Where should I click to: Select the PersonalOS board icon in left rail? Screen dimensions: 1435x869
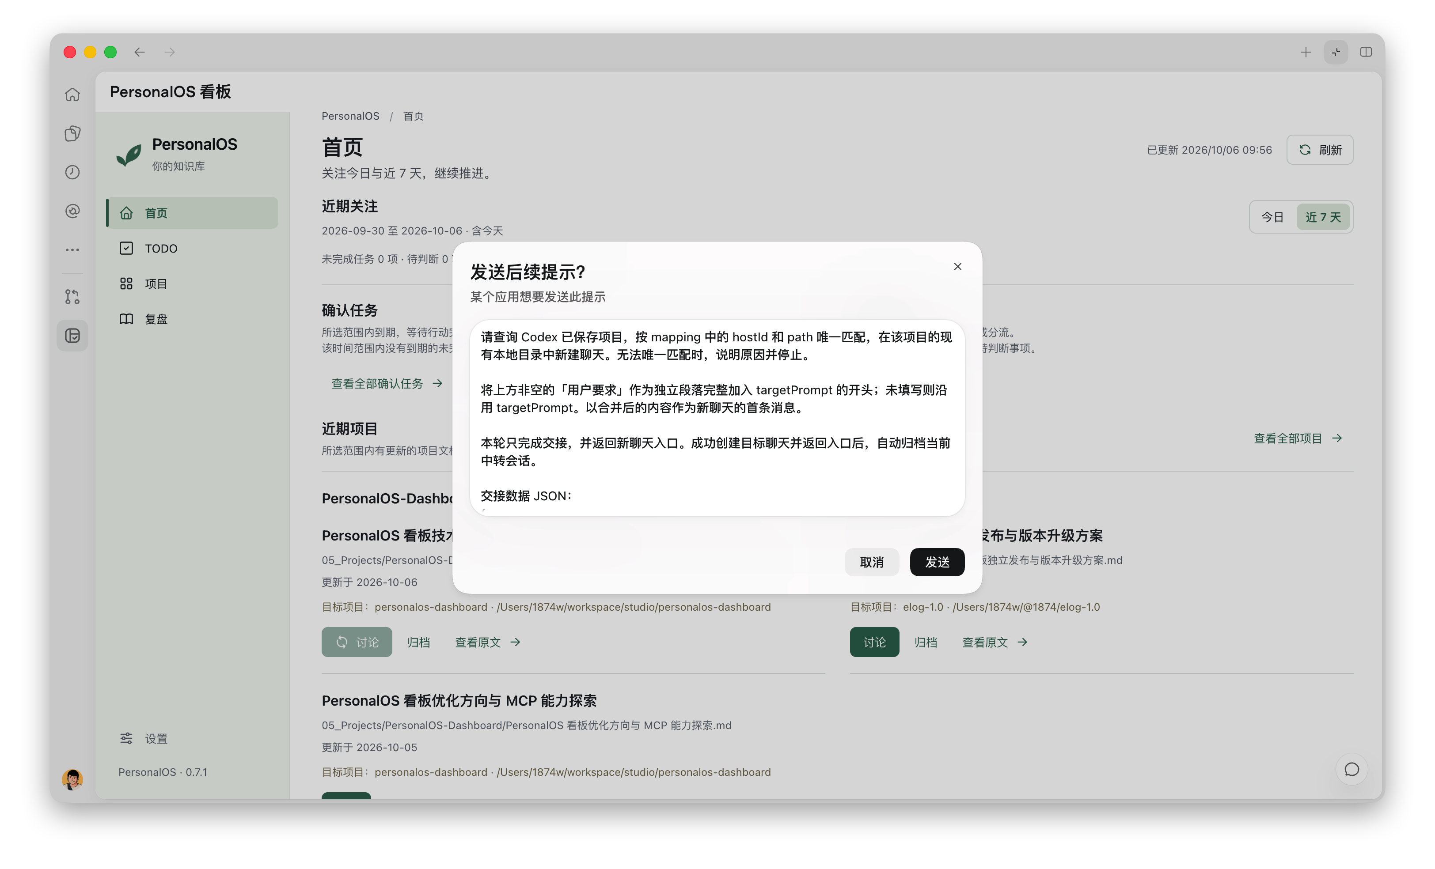pyautogui.click(x=72, y=336)
